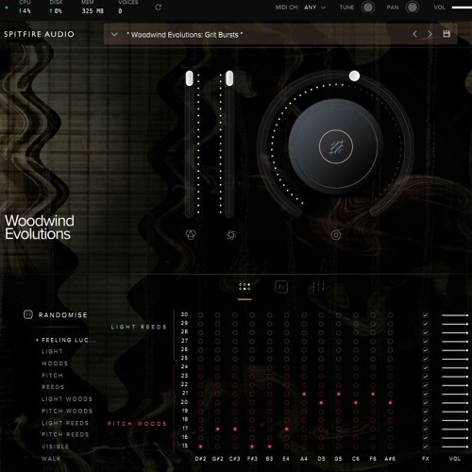
Task: Select the LIGHT WOODS randomise option
Action: coord(67,399)
